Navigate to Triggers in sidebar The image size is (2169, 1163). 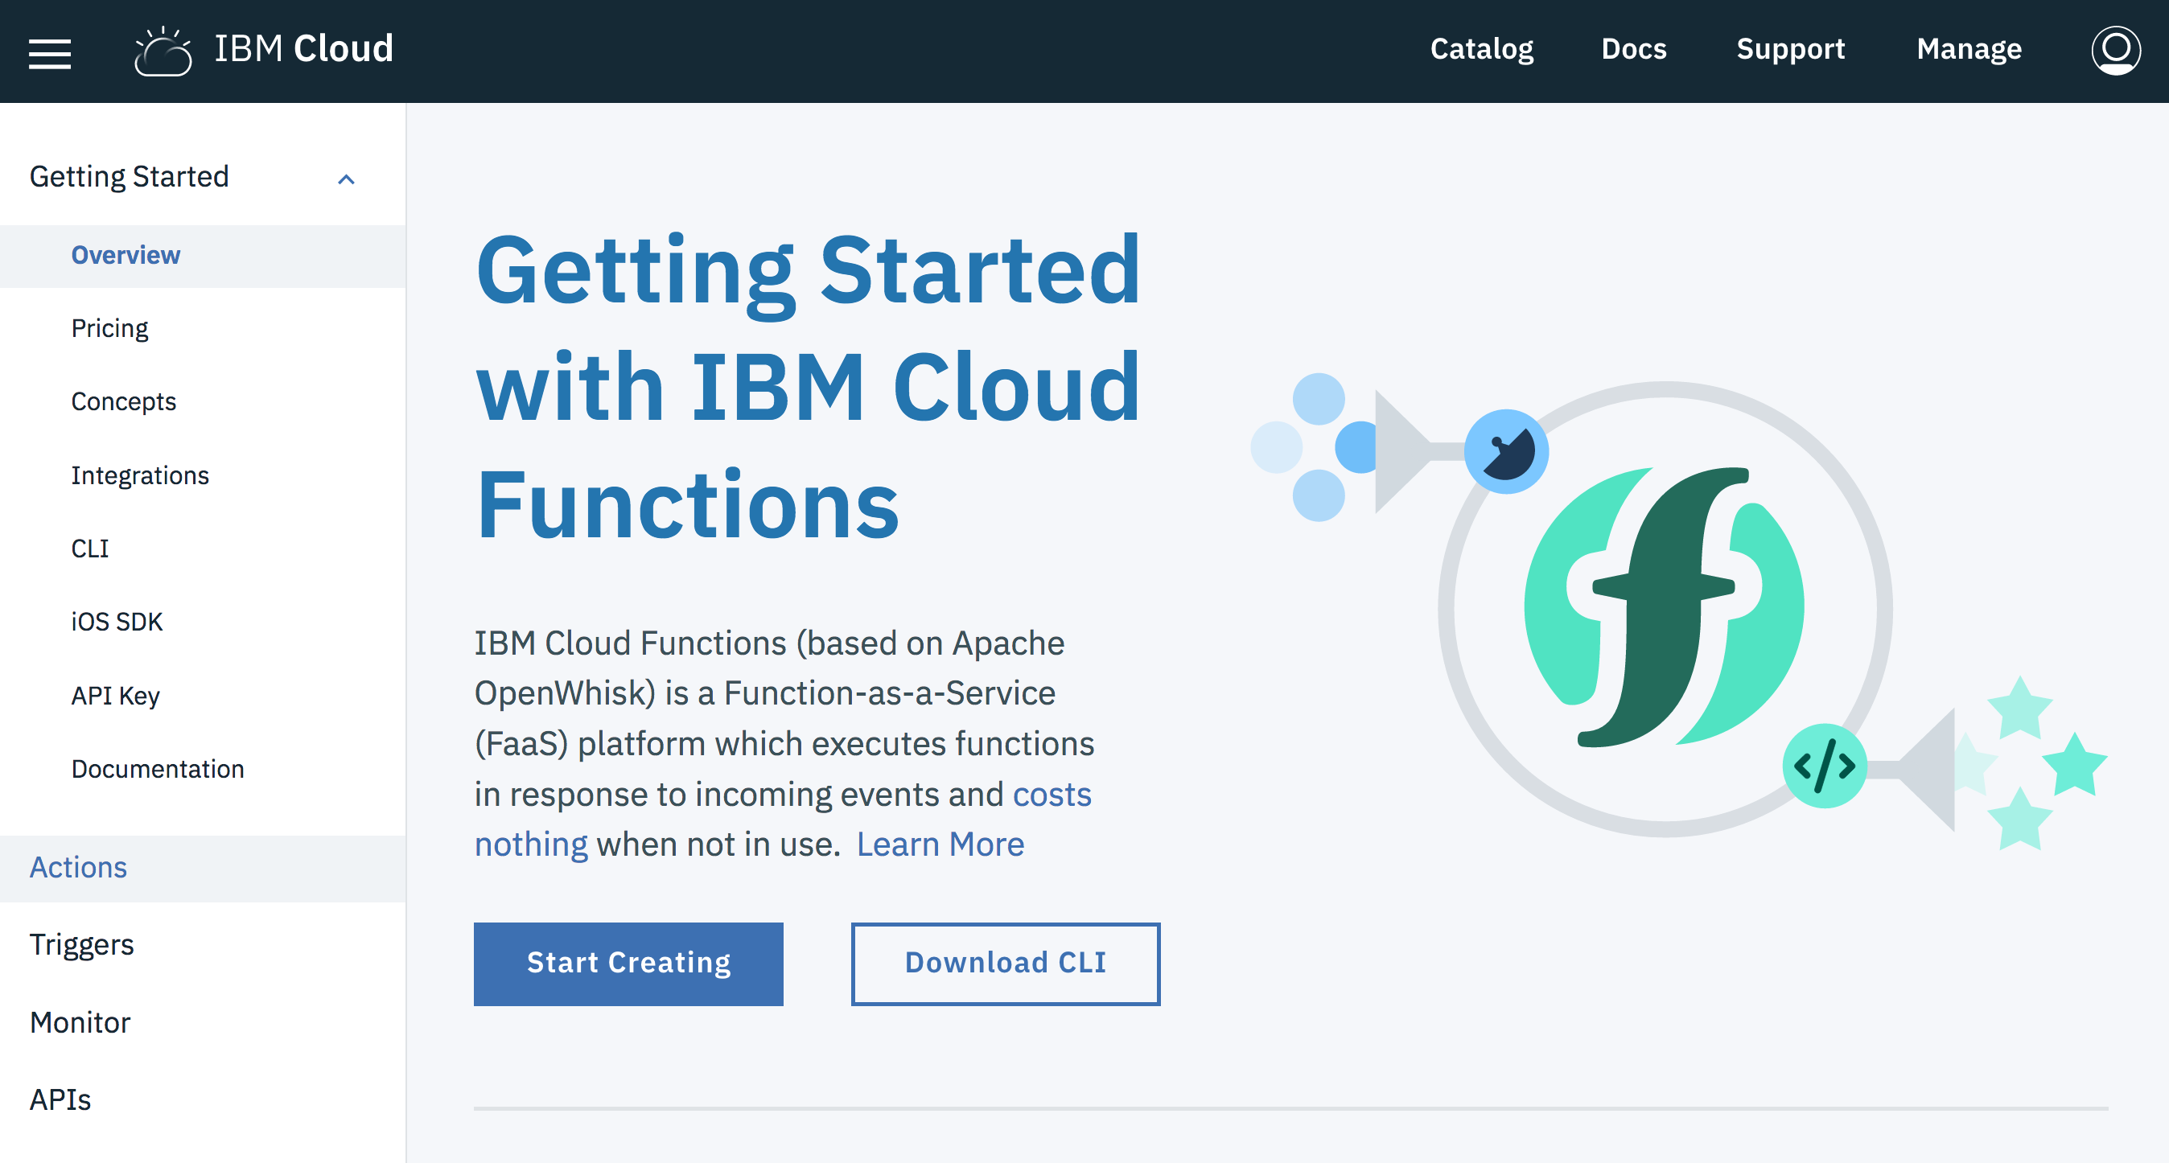(x=82, y=945)
